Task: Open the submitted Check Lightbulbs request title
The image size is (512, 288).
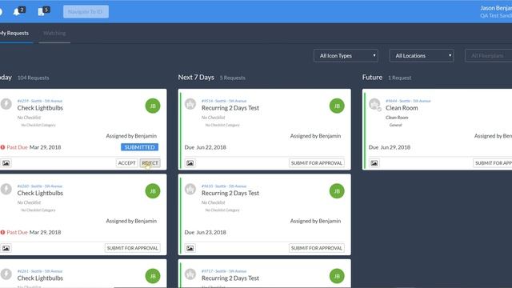Action: point(40,108)
